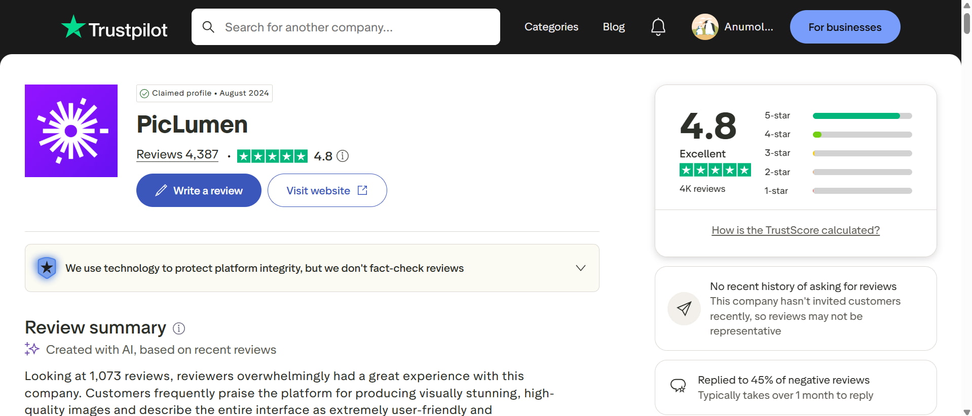Viewport: 972px width, 416px height.
Task: Click the Claimed profile August 2024 badge
Action: [x=204, y=93]
